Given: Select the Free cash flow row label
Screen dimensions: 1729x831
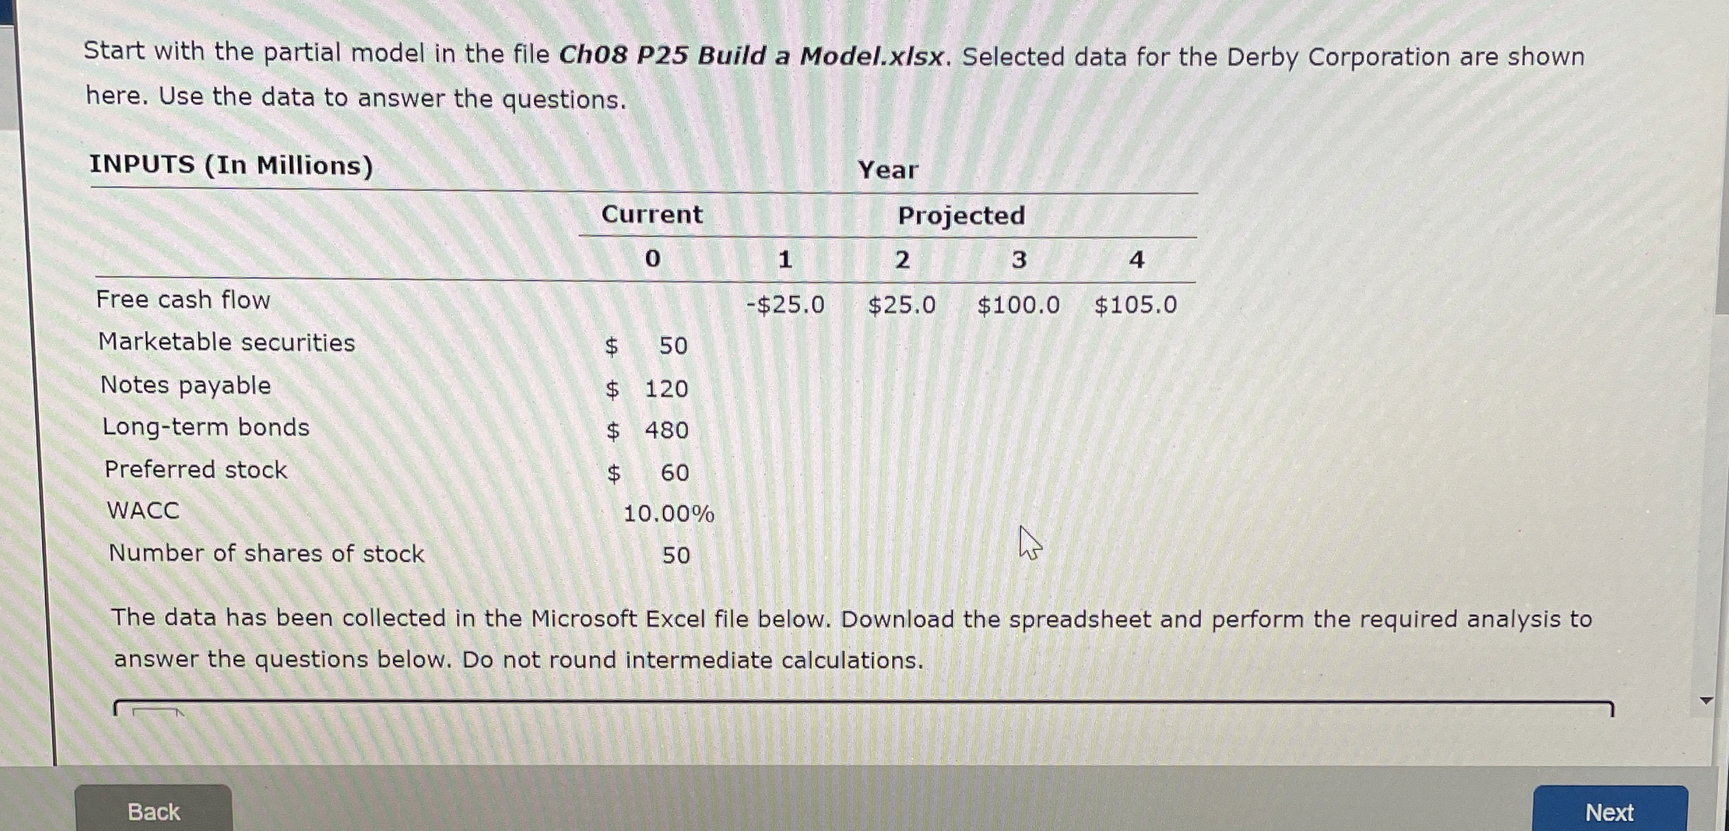Looking at the screenshot, I should (x=183, y=301).
